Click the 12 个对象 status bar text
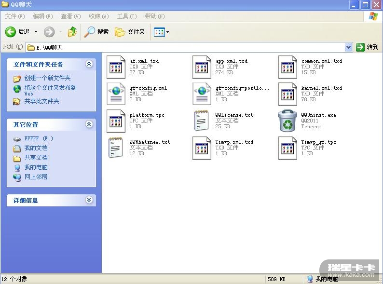This screenshot has height=284, width=383. click(14, 279)
